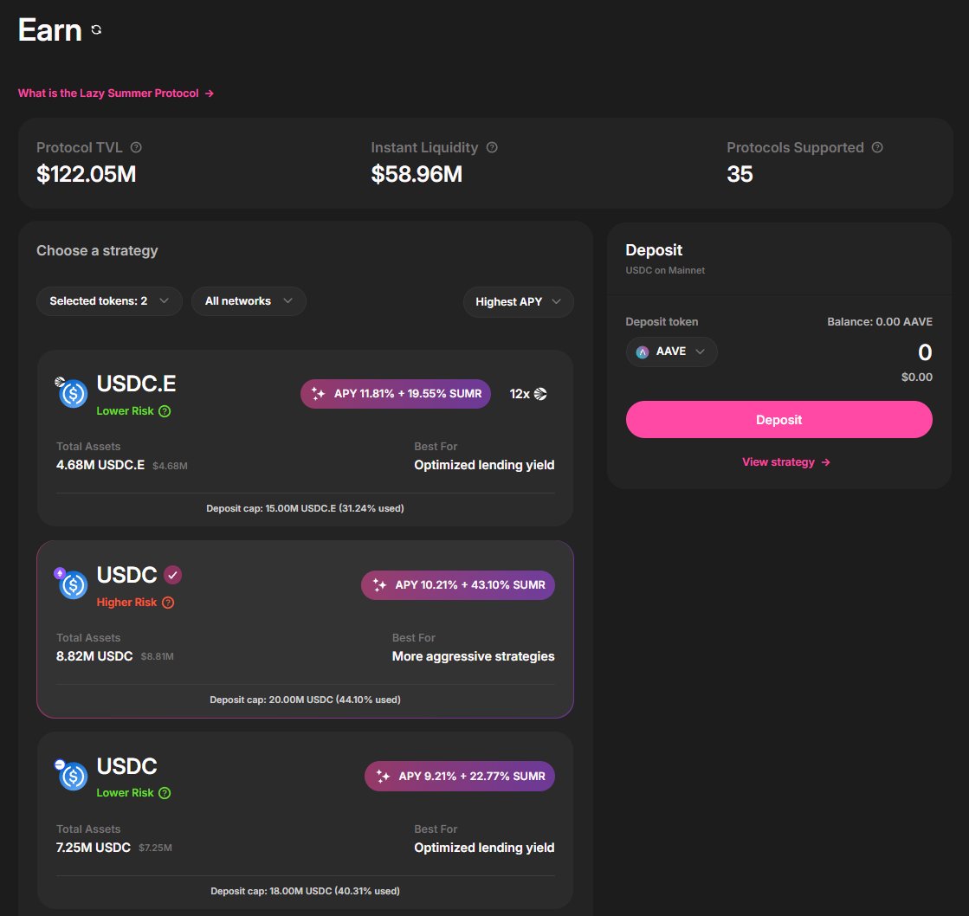
Task: Click arrow icon after Lazy Summer Protocol link
Action: (x=210, y=94)
